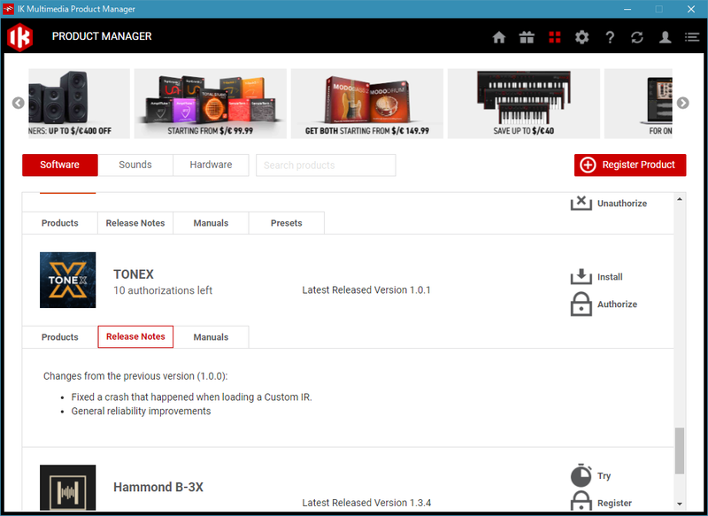Open the red grid products view icon
Screen dimensions: 708x516
(555, 37)
